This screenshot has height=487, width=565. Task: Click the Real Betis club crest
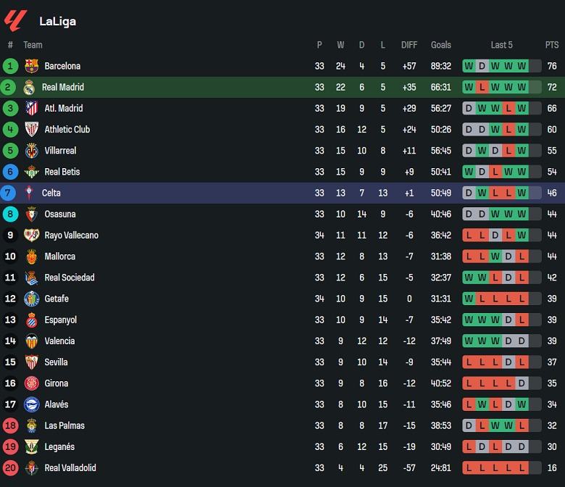tap(31, 172)
